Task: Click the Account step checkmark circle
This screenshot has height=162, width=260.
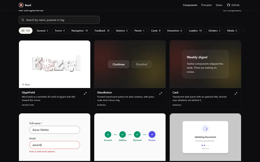Action: click(x=108, y=134)
